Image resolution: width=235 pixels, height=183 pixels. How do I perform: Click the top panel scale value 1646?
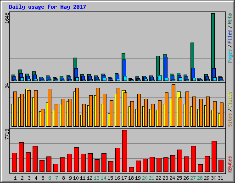coord(7,18)
